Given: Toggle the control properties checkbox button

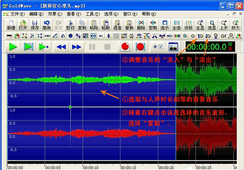Looking at the screenshot, I should [x=157, y=47].
